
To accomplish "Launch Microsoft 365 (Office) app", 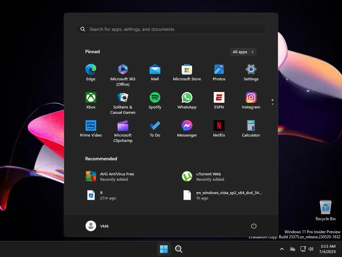I will tap(123, 75).
